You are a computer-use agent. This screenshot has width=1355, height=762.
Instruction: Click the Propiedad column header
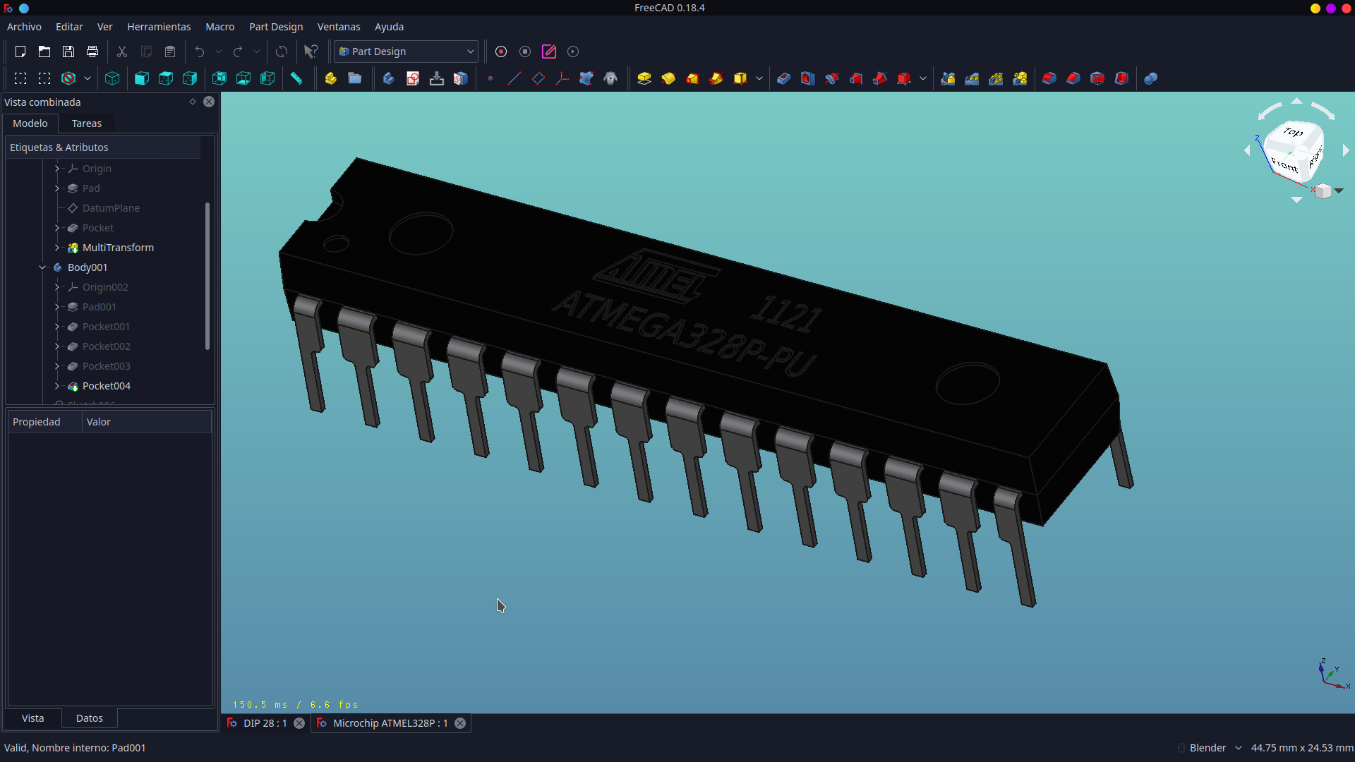[x=45, y=422]
